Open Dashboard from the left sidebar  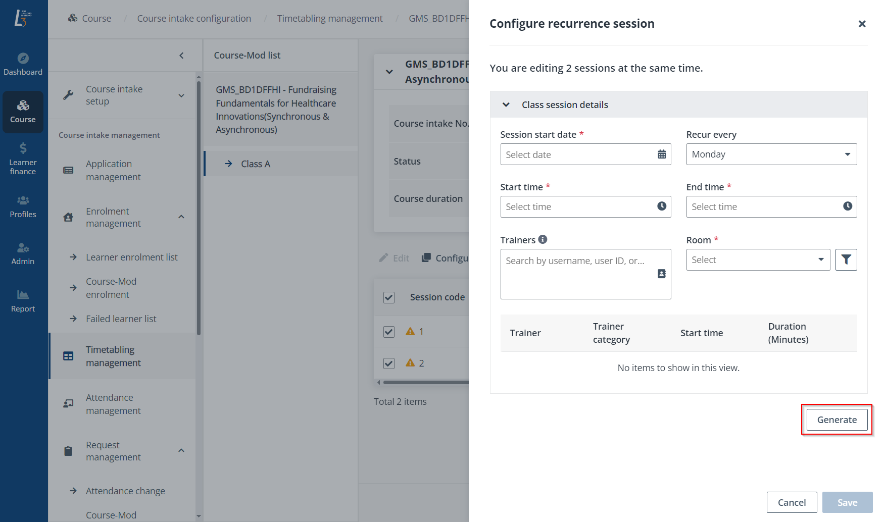click(x=23, y=64)
